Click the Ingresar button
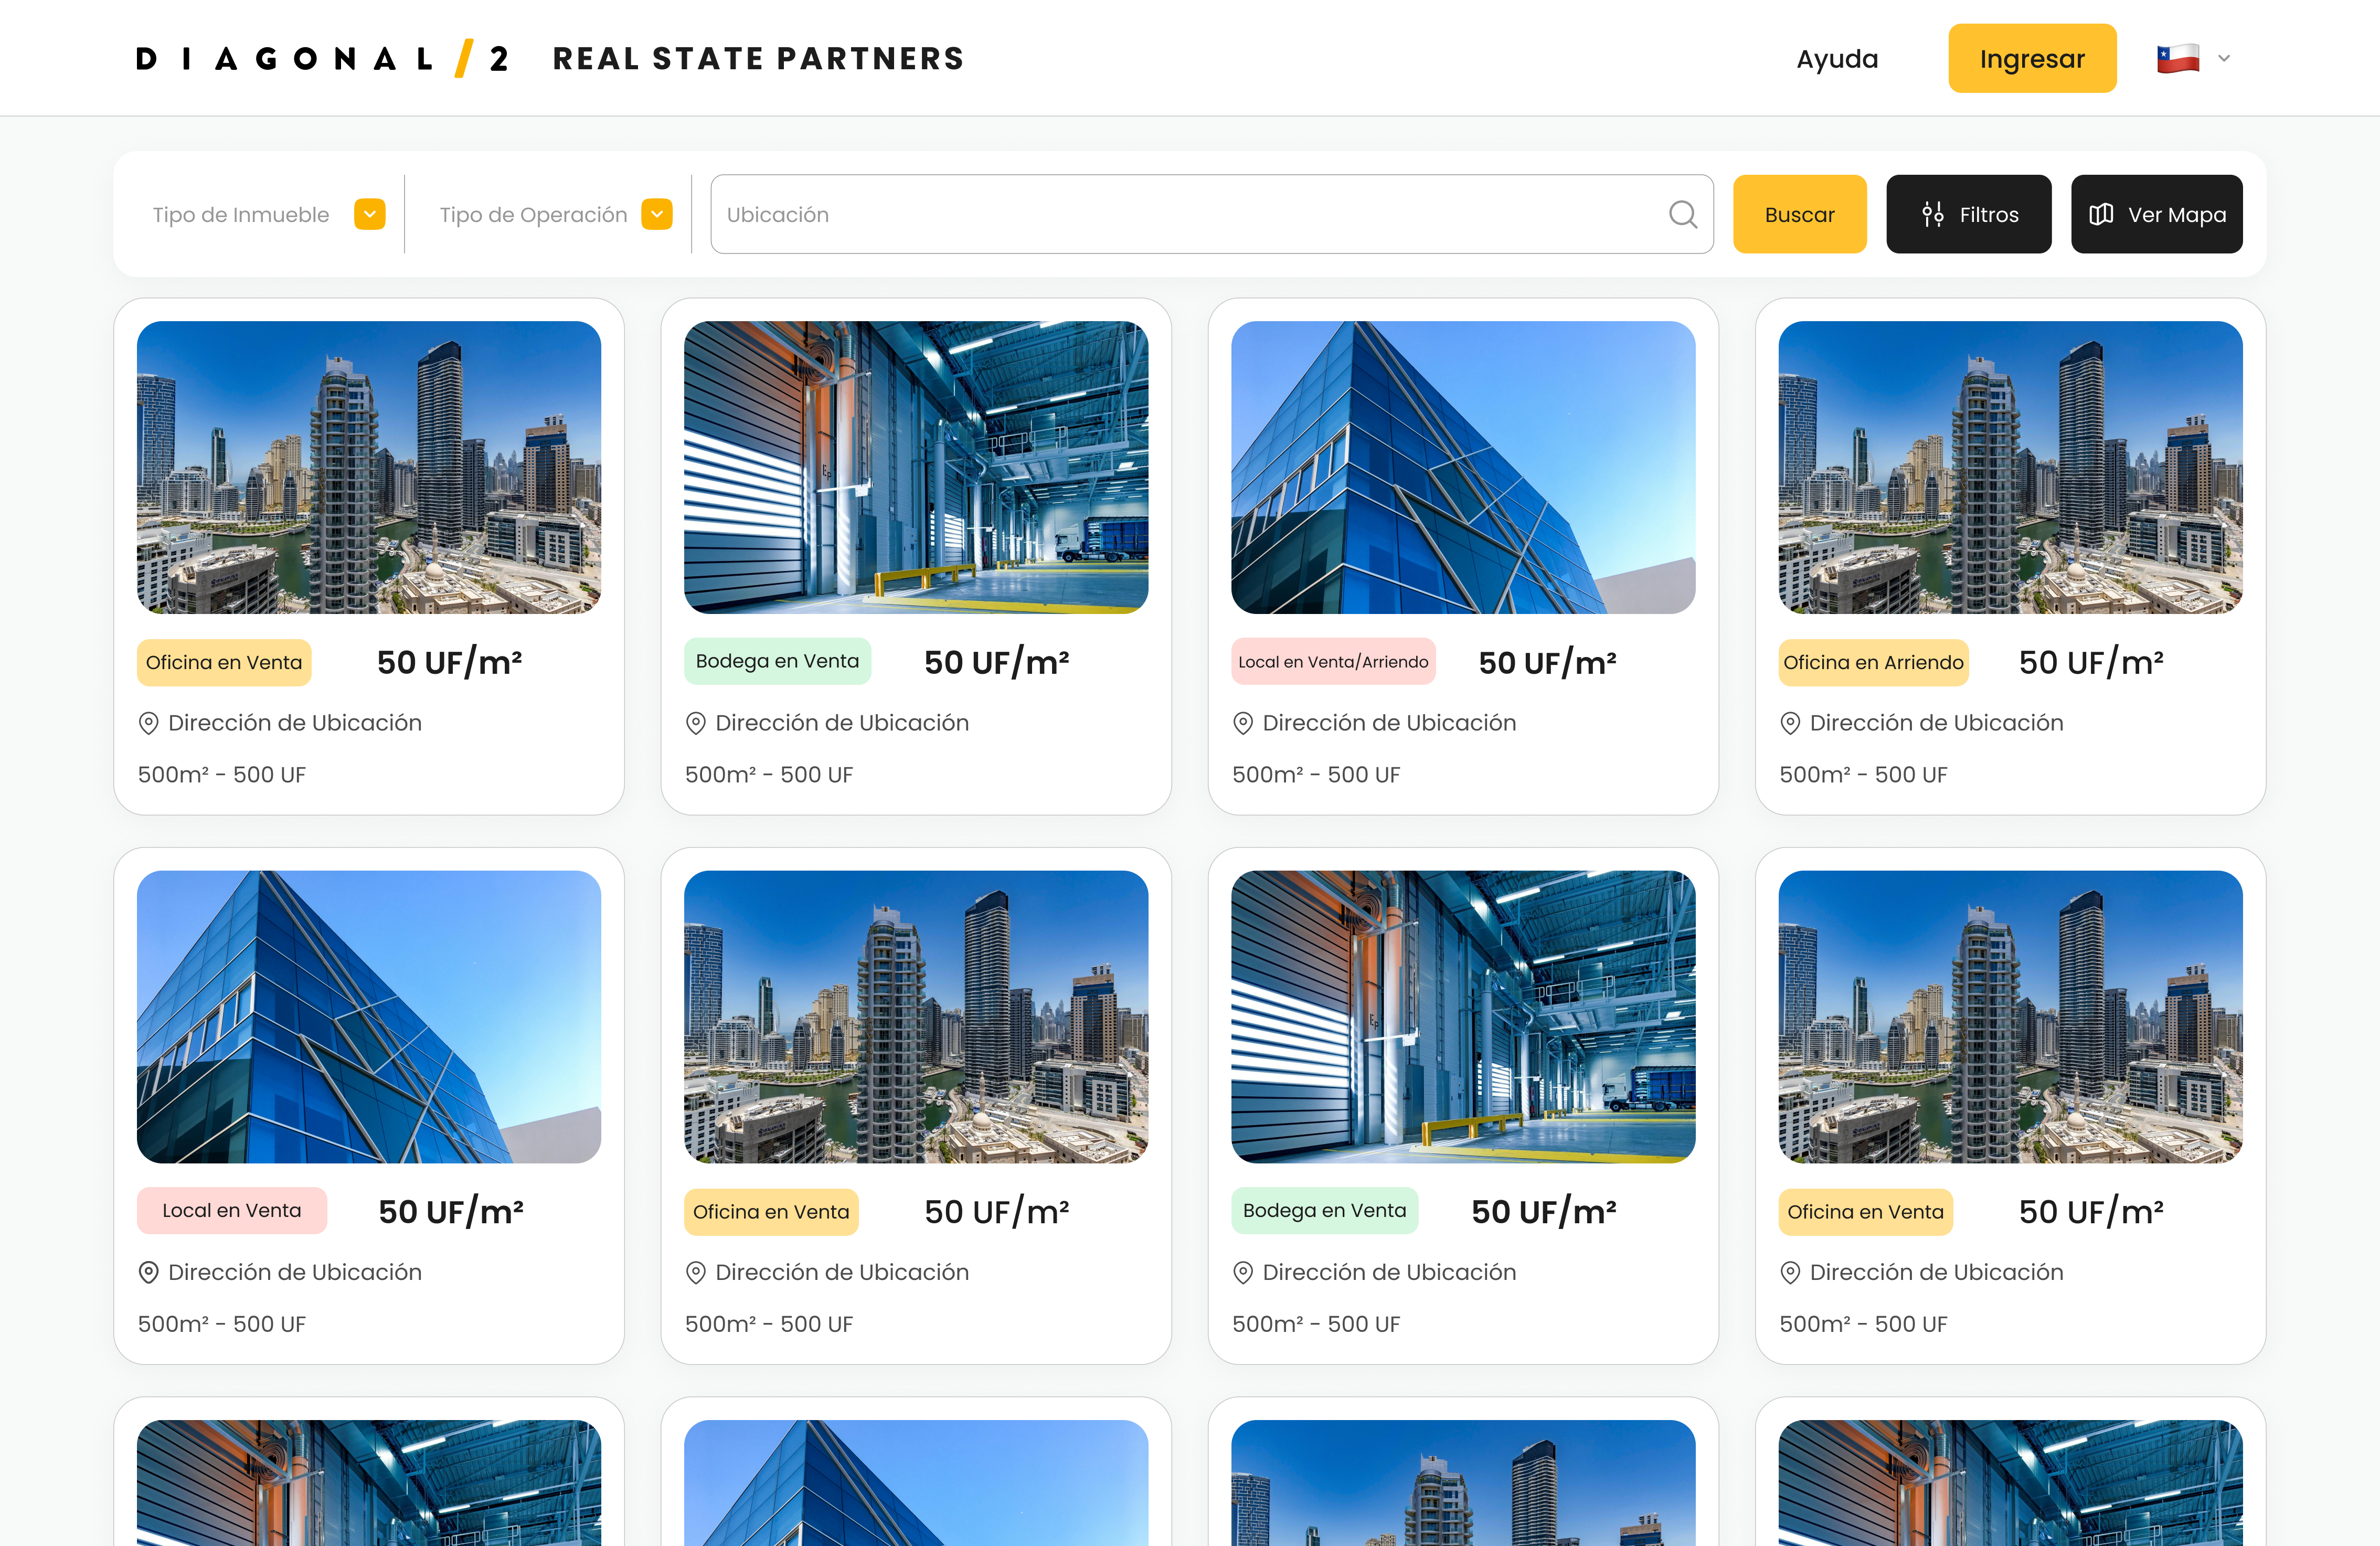The width and height of the screenshot is (2380, 1546). pos(2032,57)
